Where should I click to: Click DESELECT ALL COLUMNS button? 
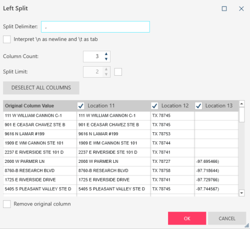pyautogui.click(x=41, y=88)
